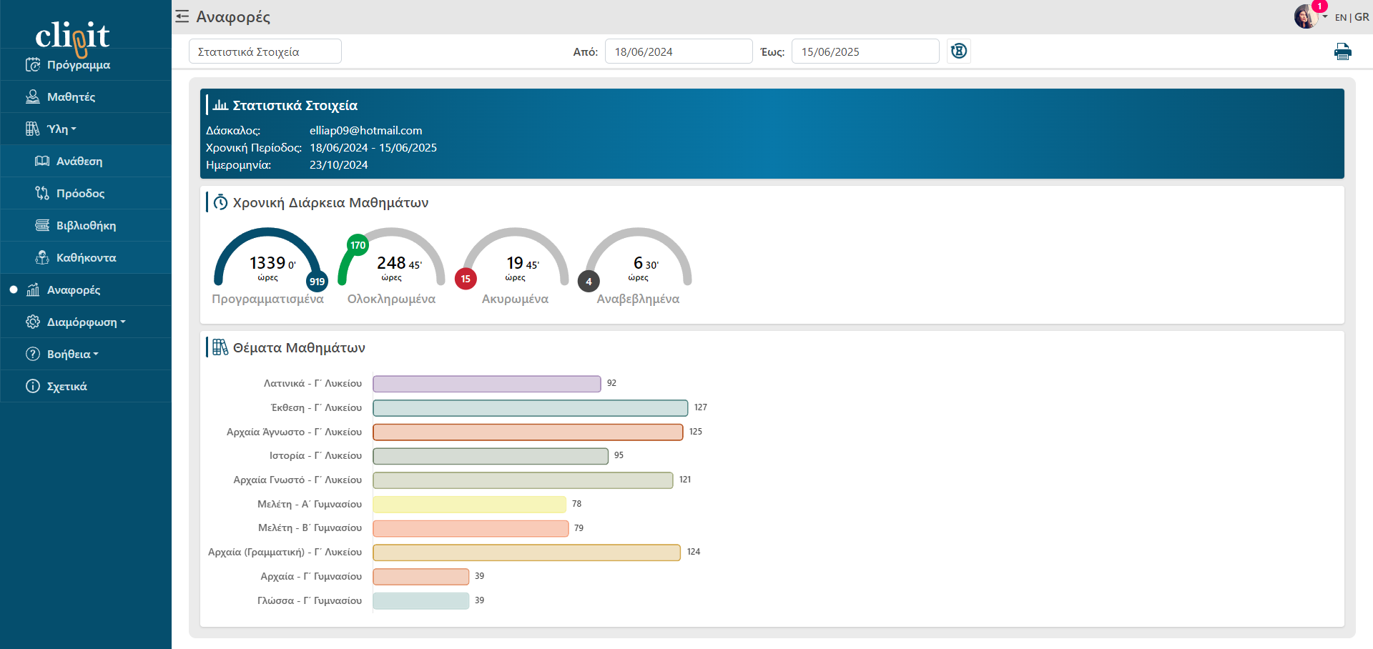
Task: Click the Λατινικά - Γ΄ Λυκείου bar
Action: point(486,384)
